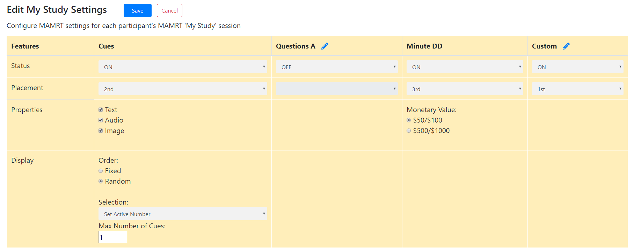The image size is (634, 251).
Task: Uncheck the Image cue checkbox
Action: 101,131
